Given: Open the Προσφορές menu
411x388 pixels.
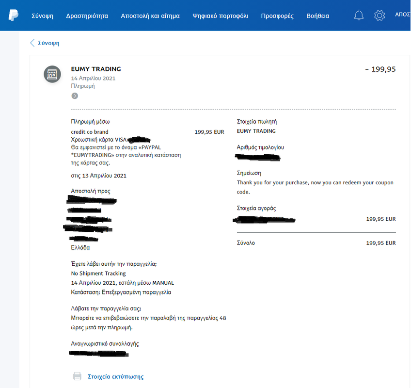Looking at the screenshot, I should [277, 16].
